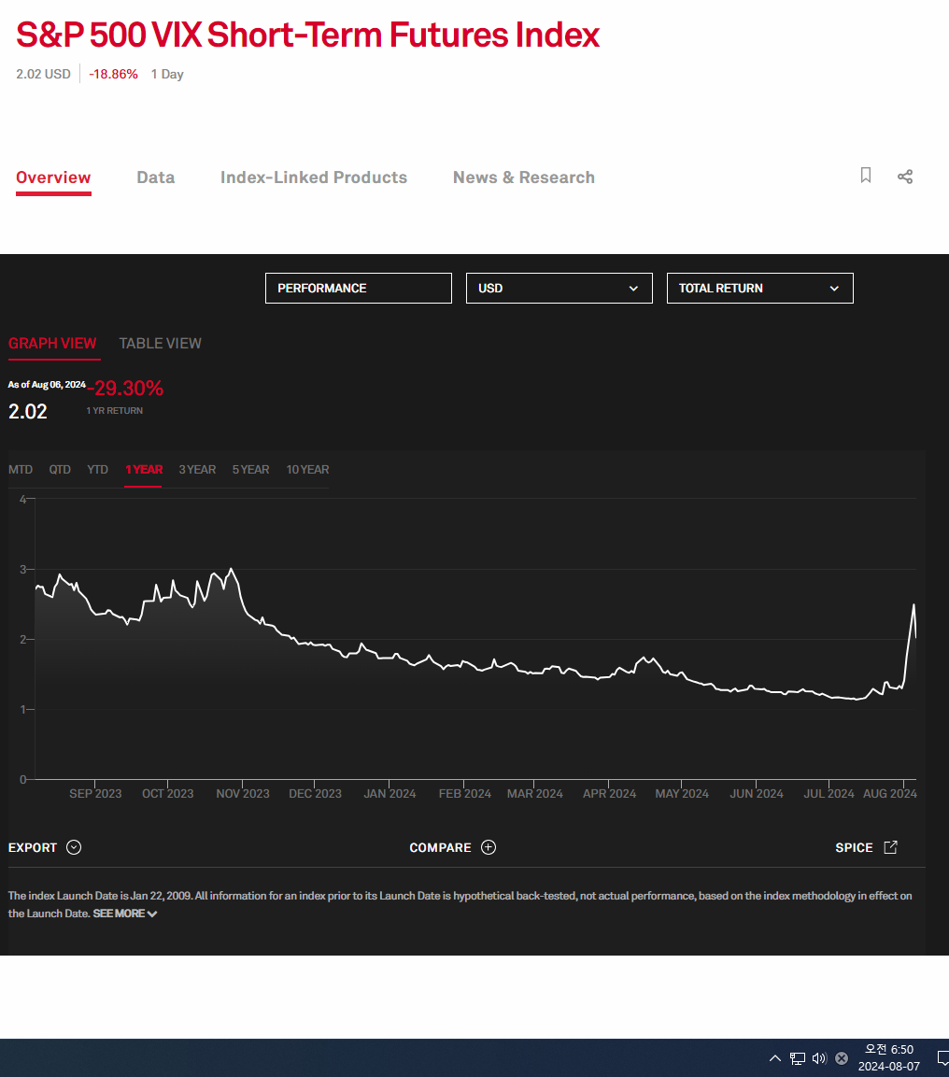Open Index-Linked Products tab
This screenshot has height=1077, width=949.
(x=314, y=177)
